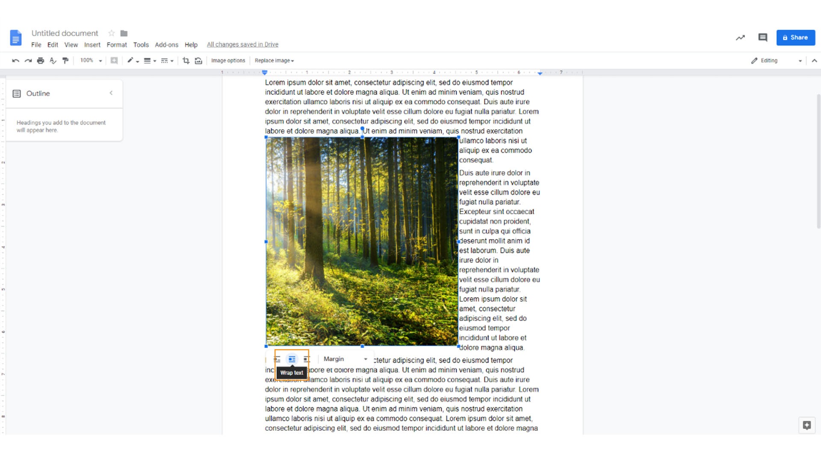This screenshot has height=461, width=821.
Task: Select the paint format icon
Action: click(66, 60)
